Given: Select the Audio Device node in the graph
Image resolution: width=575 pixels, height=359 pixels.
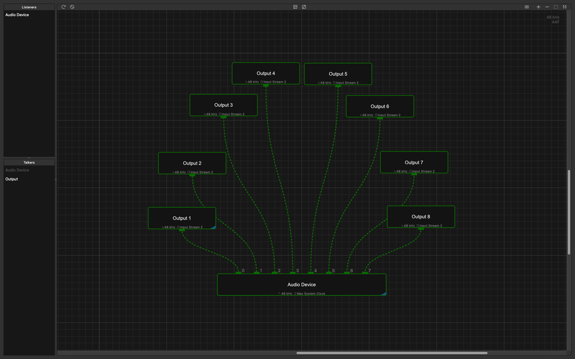Looking at the screenshot, I should click(x=302, y=285).
